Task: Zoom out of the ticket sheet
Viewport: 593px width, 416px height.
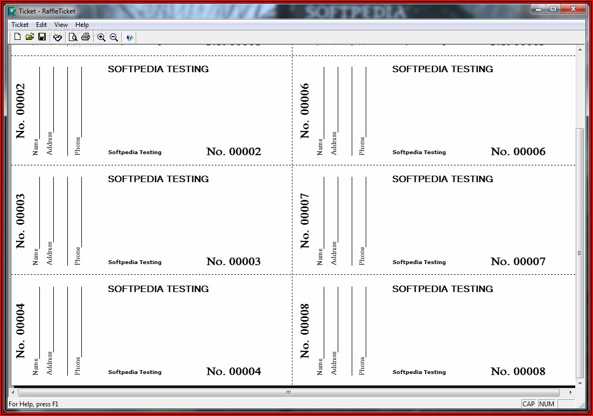Action: 114,37
